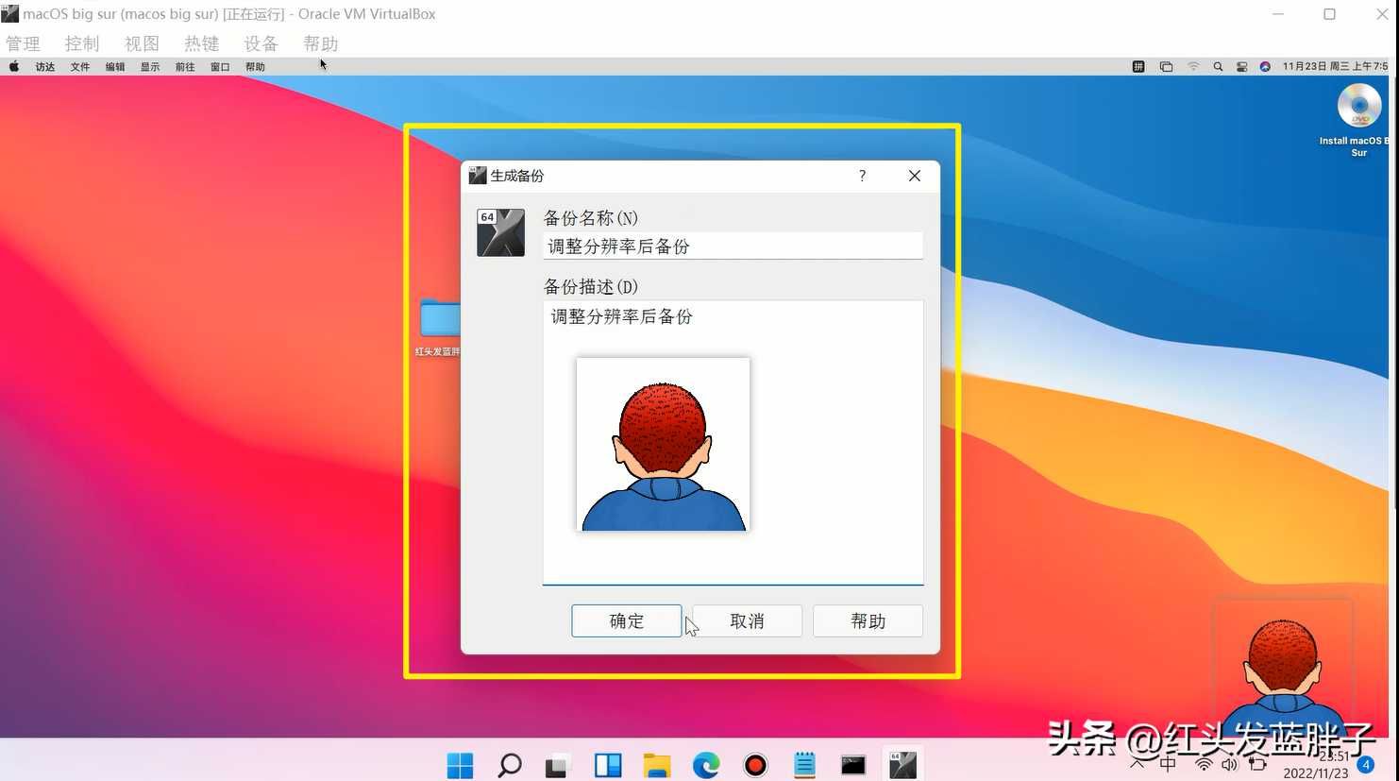This screenshot has width=1399, height=781.
Task: Open the VirtualBox 热键 menu
Action: (201, 43)
